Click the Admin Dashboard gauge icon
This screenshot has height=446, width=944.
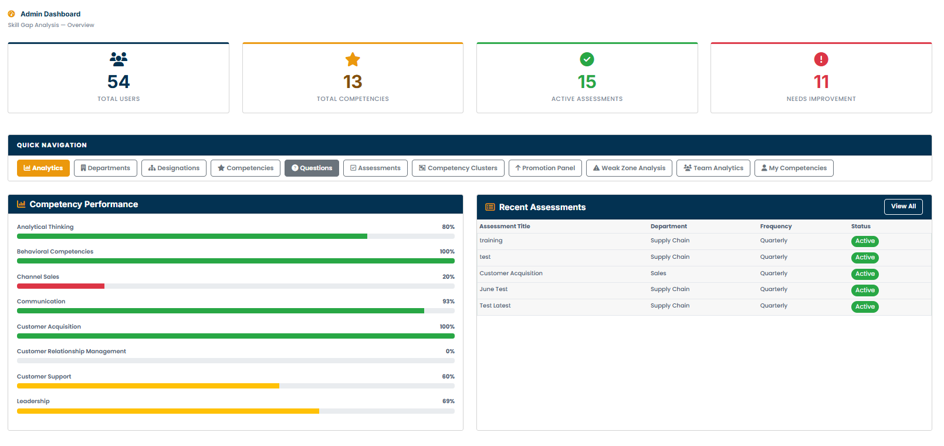point(11,14)
